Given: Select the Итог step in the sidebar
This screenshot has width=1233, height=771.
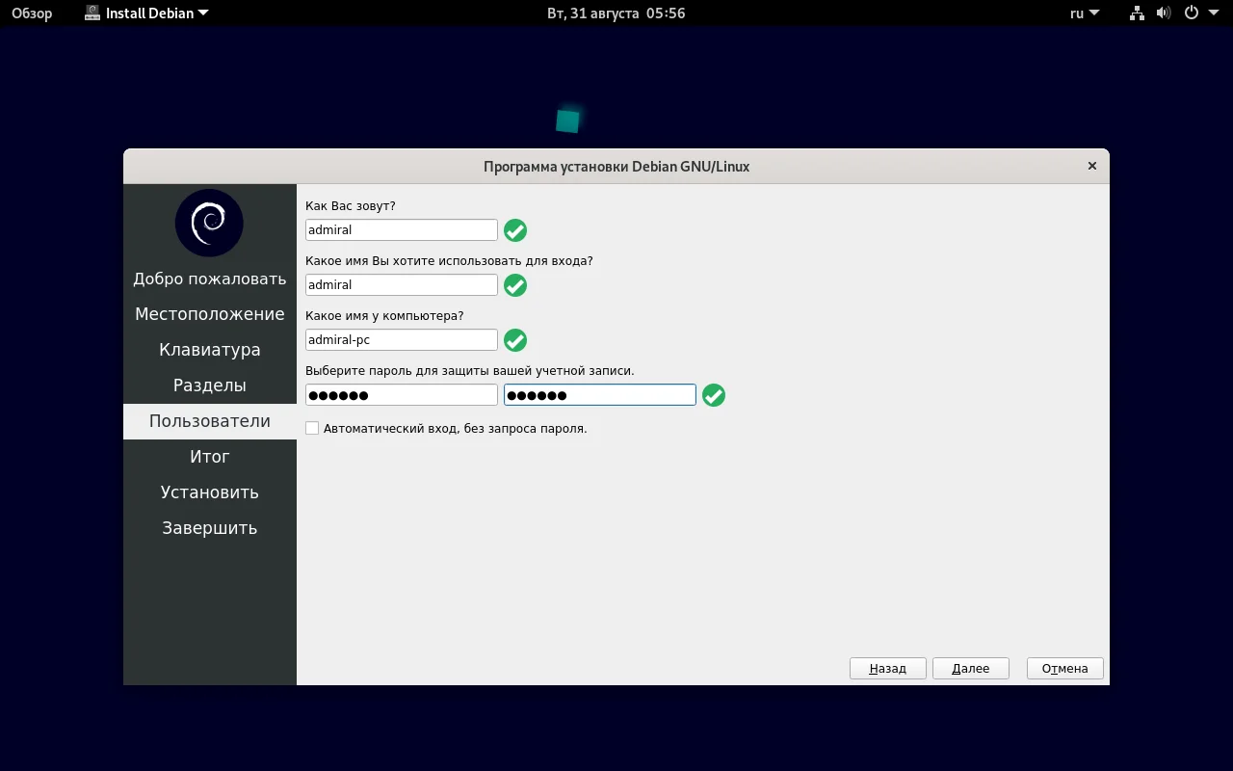Looking at the screenshot, I should [x=209, y=456].
